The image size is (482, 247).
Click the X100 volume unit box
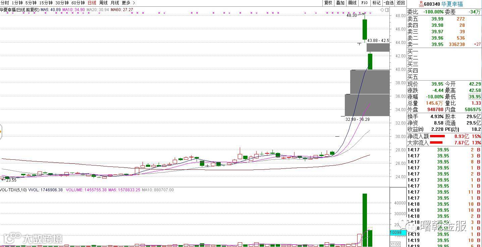coord(394,244)
